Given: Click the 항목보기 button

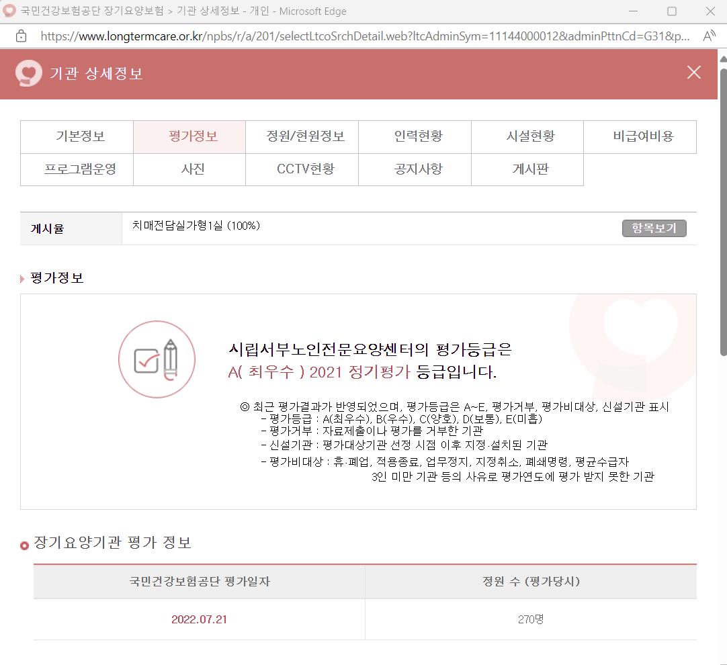Looking at the screenshot, I should click(654, 228).
